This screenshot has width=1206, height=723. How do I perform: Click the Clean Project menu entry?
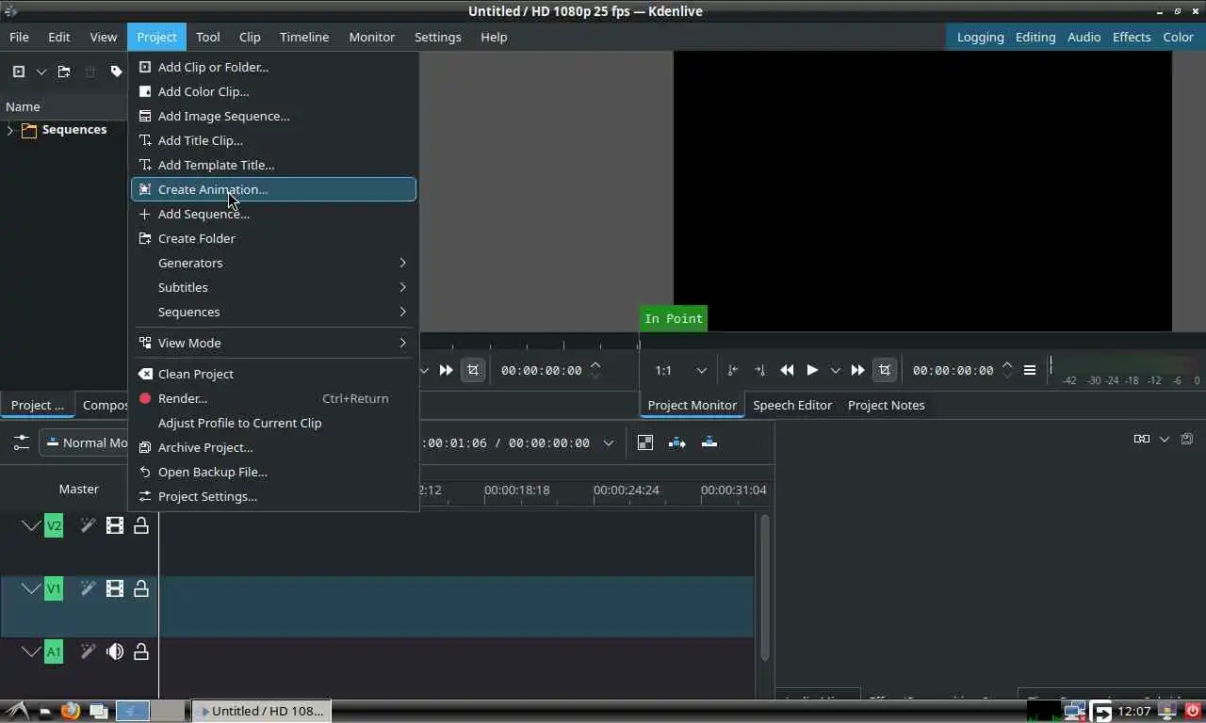click(274, 374)
